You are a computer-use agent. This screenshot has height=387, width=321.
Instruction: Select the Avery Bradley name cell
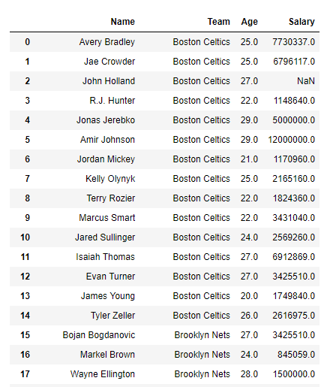(x=107, y=42)
